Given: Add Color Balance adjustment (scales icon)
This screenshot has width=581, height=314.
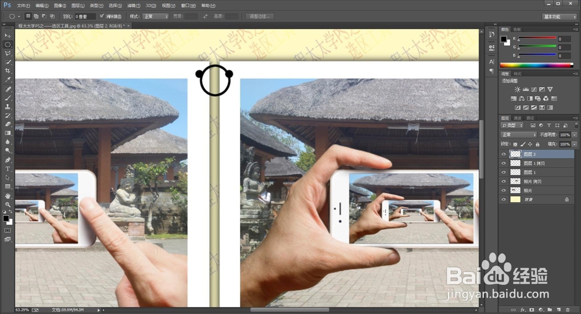Looking at the screenshot, I should (522, 99).
